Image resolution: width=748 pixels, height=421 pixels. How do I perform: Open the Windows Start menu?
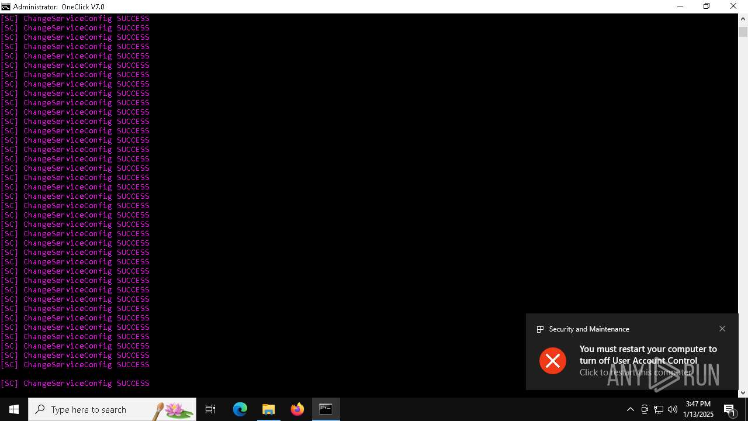point(14,409)
